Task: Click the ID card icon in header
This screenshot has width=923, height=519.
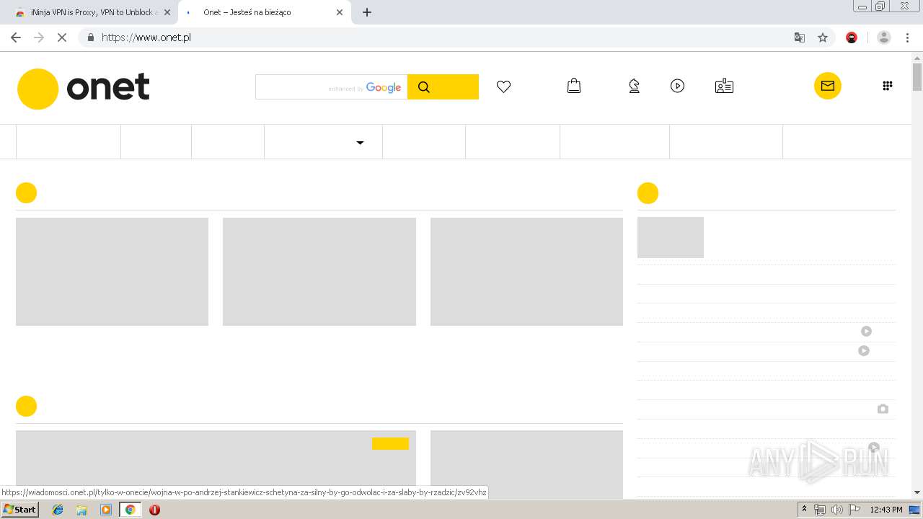Action: point(724,86)
